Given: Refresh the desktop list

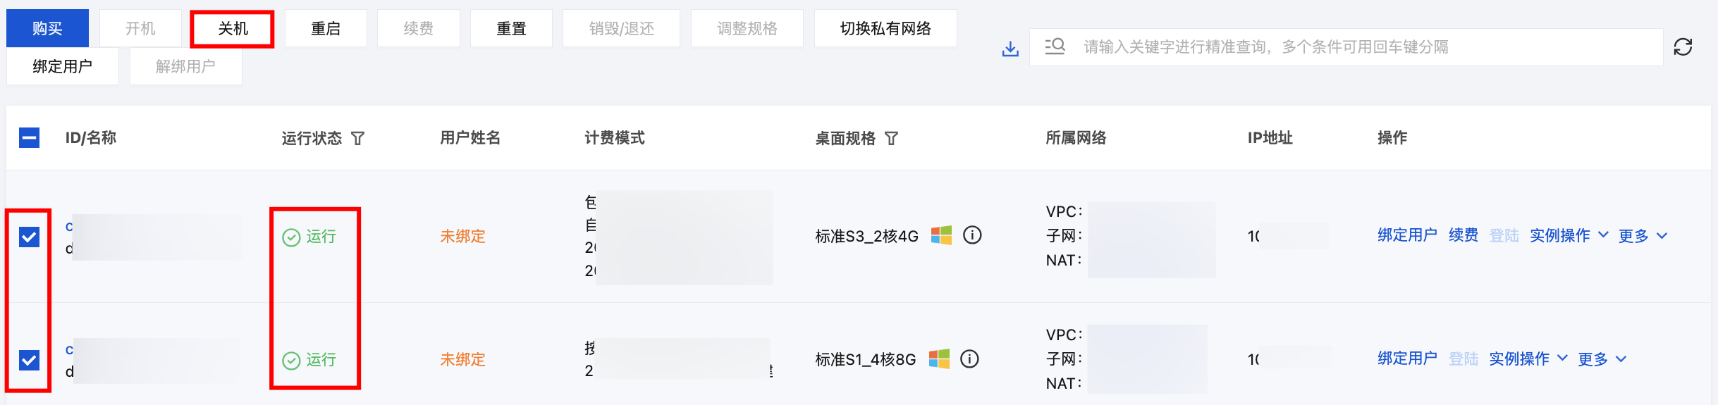Looking at the screenshot, I should pos(1683,47).
